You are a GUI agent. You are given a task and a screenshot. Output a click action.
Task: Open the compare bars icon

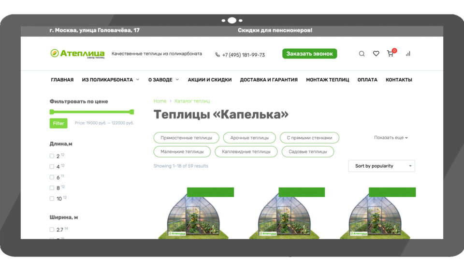click(x=408, y=54)
